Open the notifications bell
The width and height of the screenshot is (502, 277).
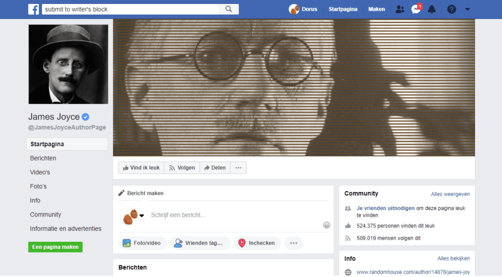(432, 9)
